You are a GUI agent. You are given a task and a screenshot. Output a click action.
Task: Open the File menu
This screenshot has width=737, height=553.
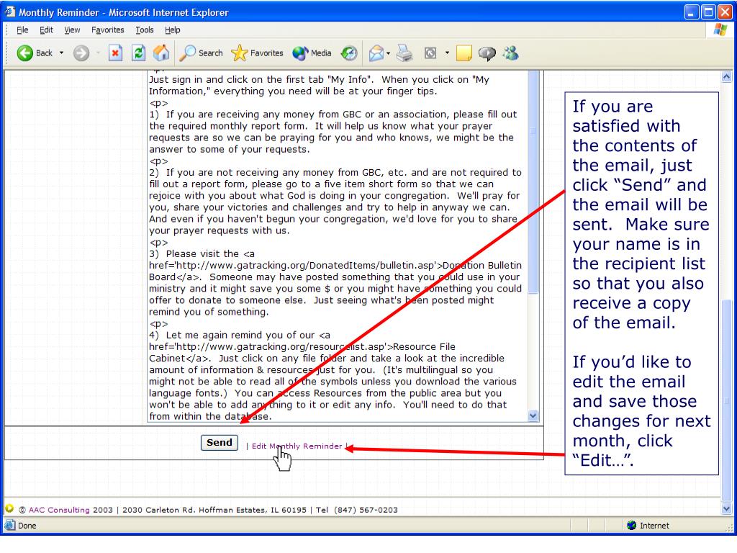coord(22,30)
